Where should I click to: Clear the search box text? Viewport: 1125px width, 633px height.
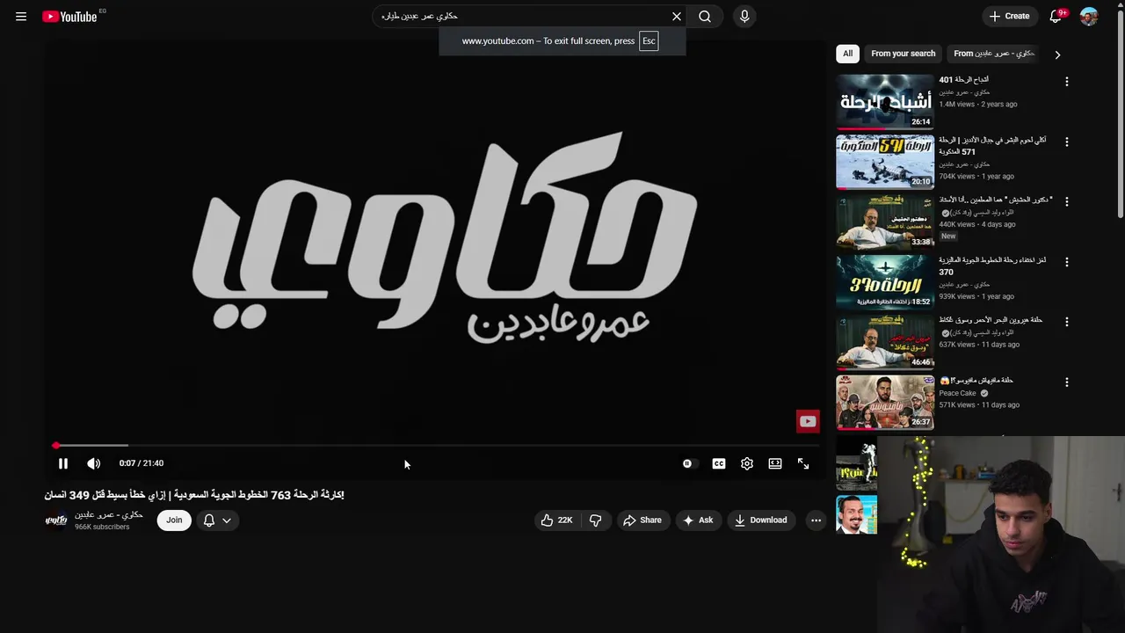677,16
